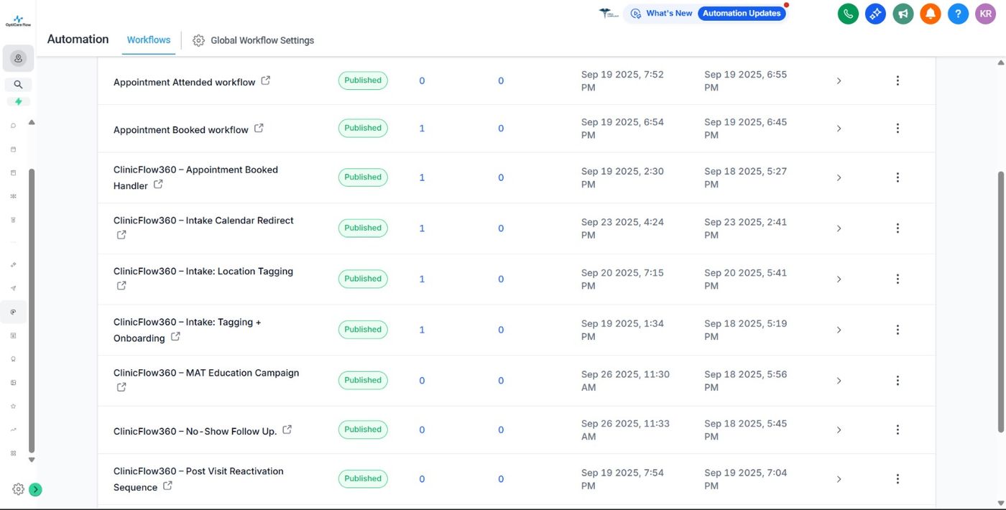Click the OptiCare Flow logo
This screenshot has height=510, width=1006.
coord(18,22)
